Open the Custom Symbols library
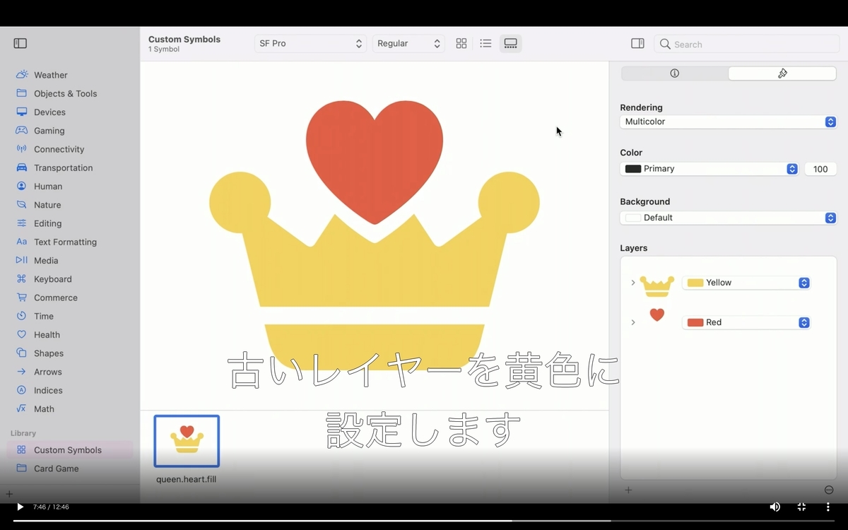 [70, 450]
